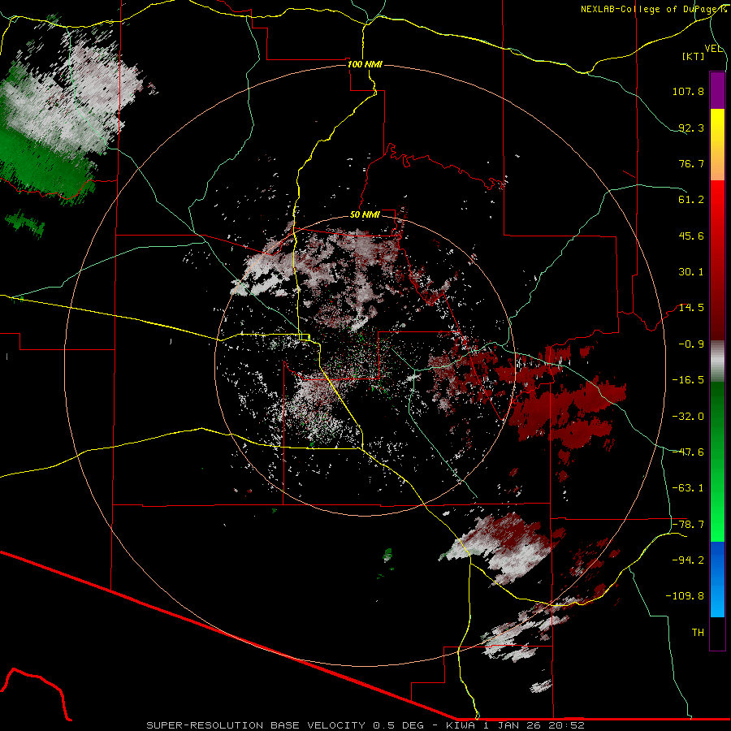This screenshot has height=731, width=731.
Task: Click the 92.3 value on velocity scale
Action: 691,128
